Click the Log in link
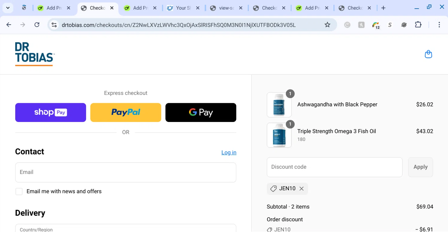Screen dimensions: 448x232 pyautogui.click(x=229, y=153)
